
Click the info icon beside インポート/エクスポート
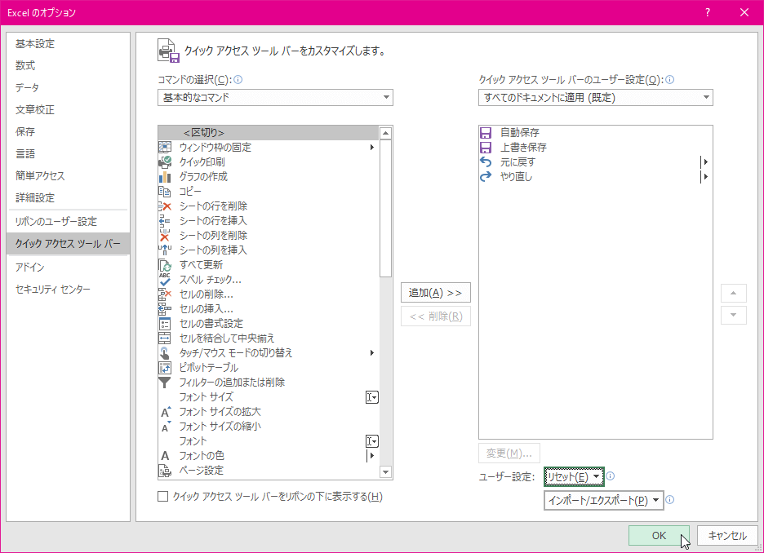[670, 499]
